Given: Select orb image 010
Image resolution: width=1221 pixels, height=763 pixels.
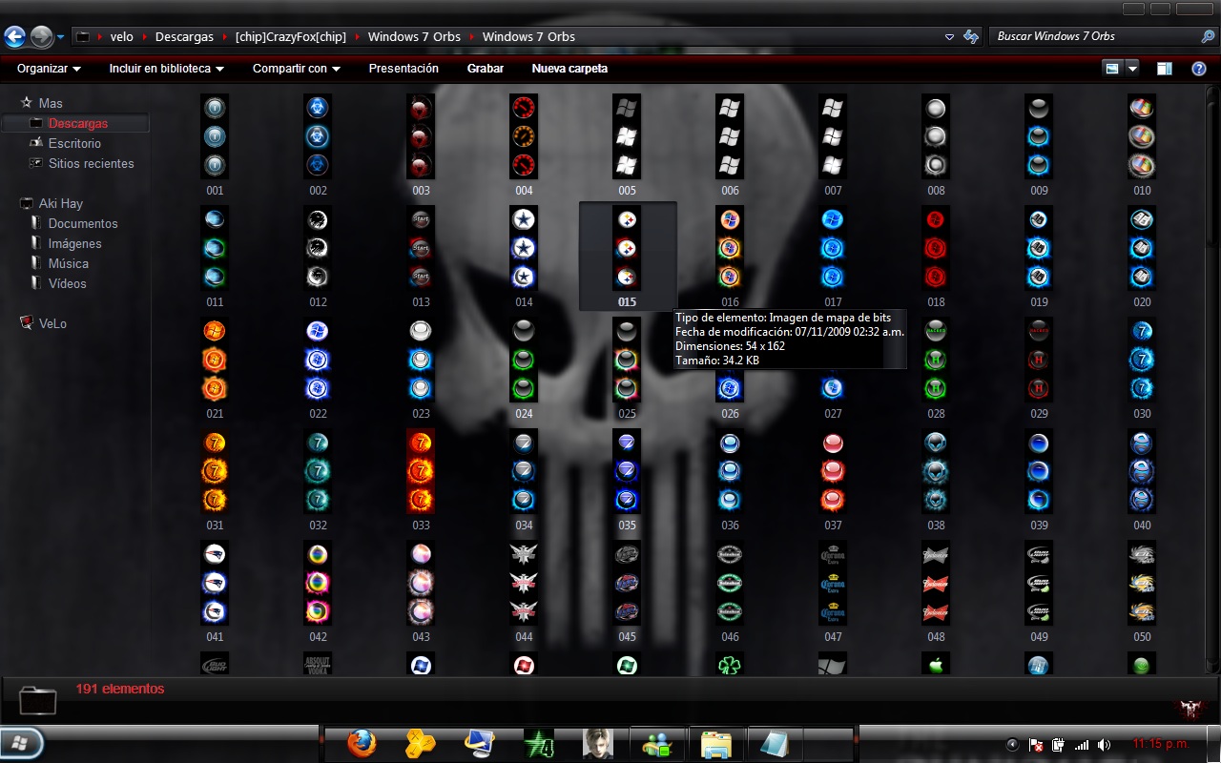Looking at the screenshot, I should click(1142, 136).
